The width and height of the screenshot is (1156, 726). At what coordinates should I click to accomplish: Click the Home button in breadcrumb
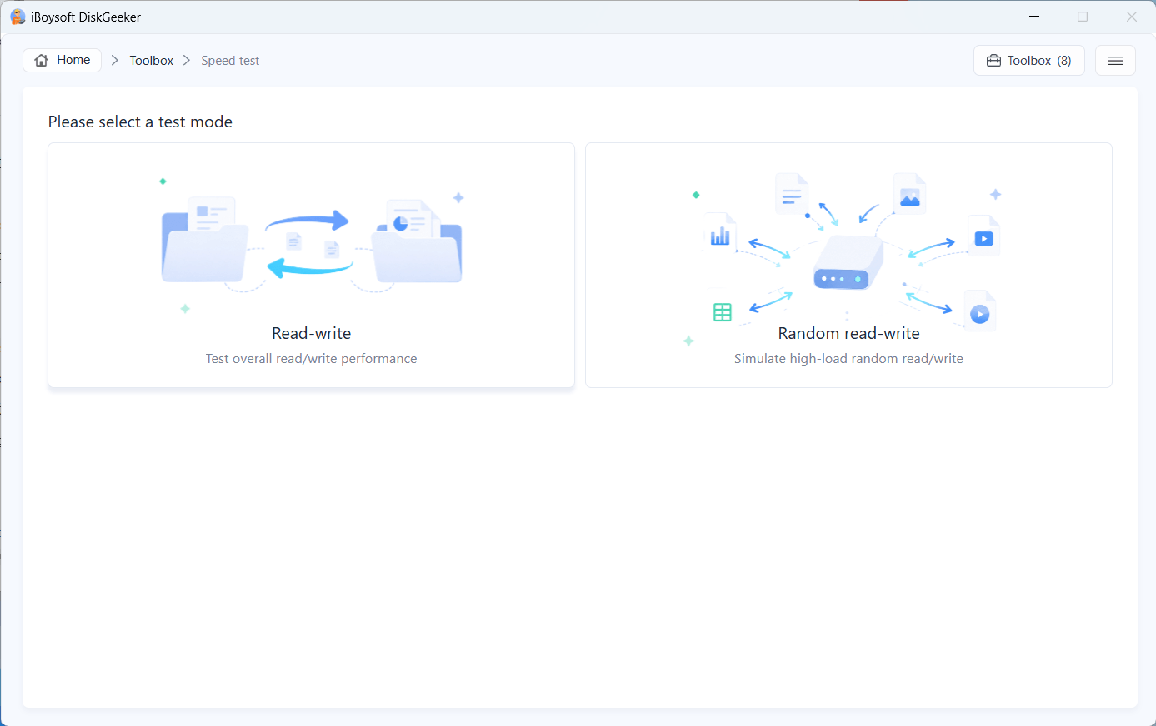63,60
